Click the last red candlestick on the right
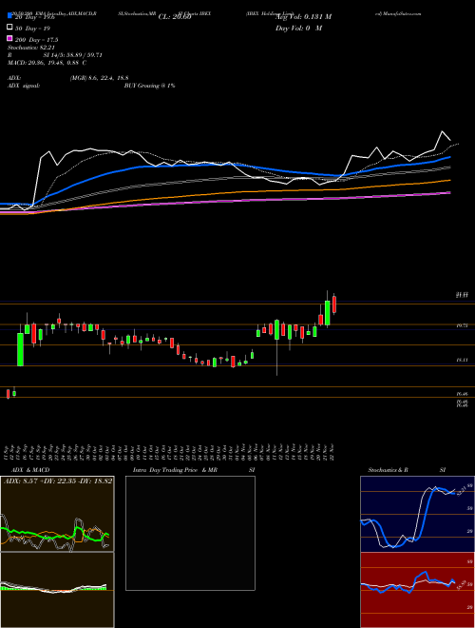 334,304
